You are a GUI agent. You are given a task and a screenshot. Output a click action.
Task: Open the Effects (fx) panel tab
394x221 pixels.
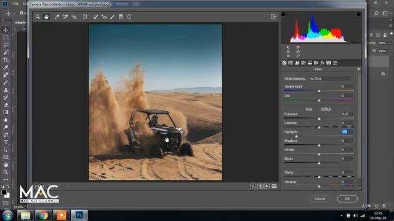click(x=323, y=63)
